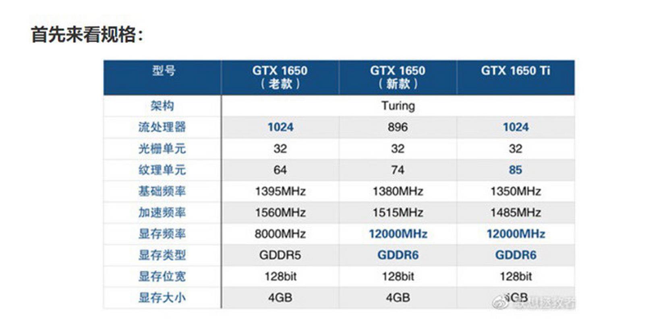659x322 pixels.
Task: Select the GTX 1650 Ti column header
Action: coord(515,71)
